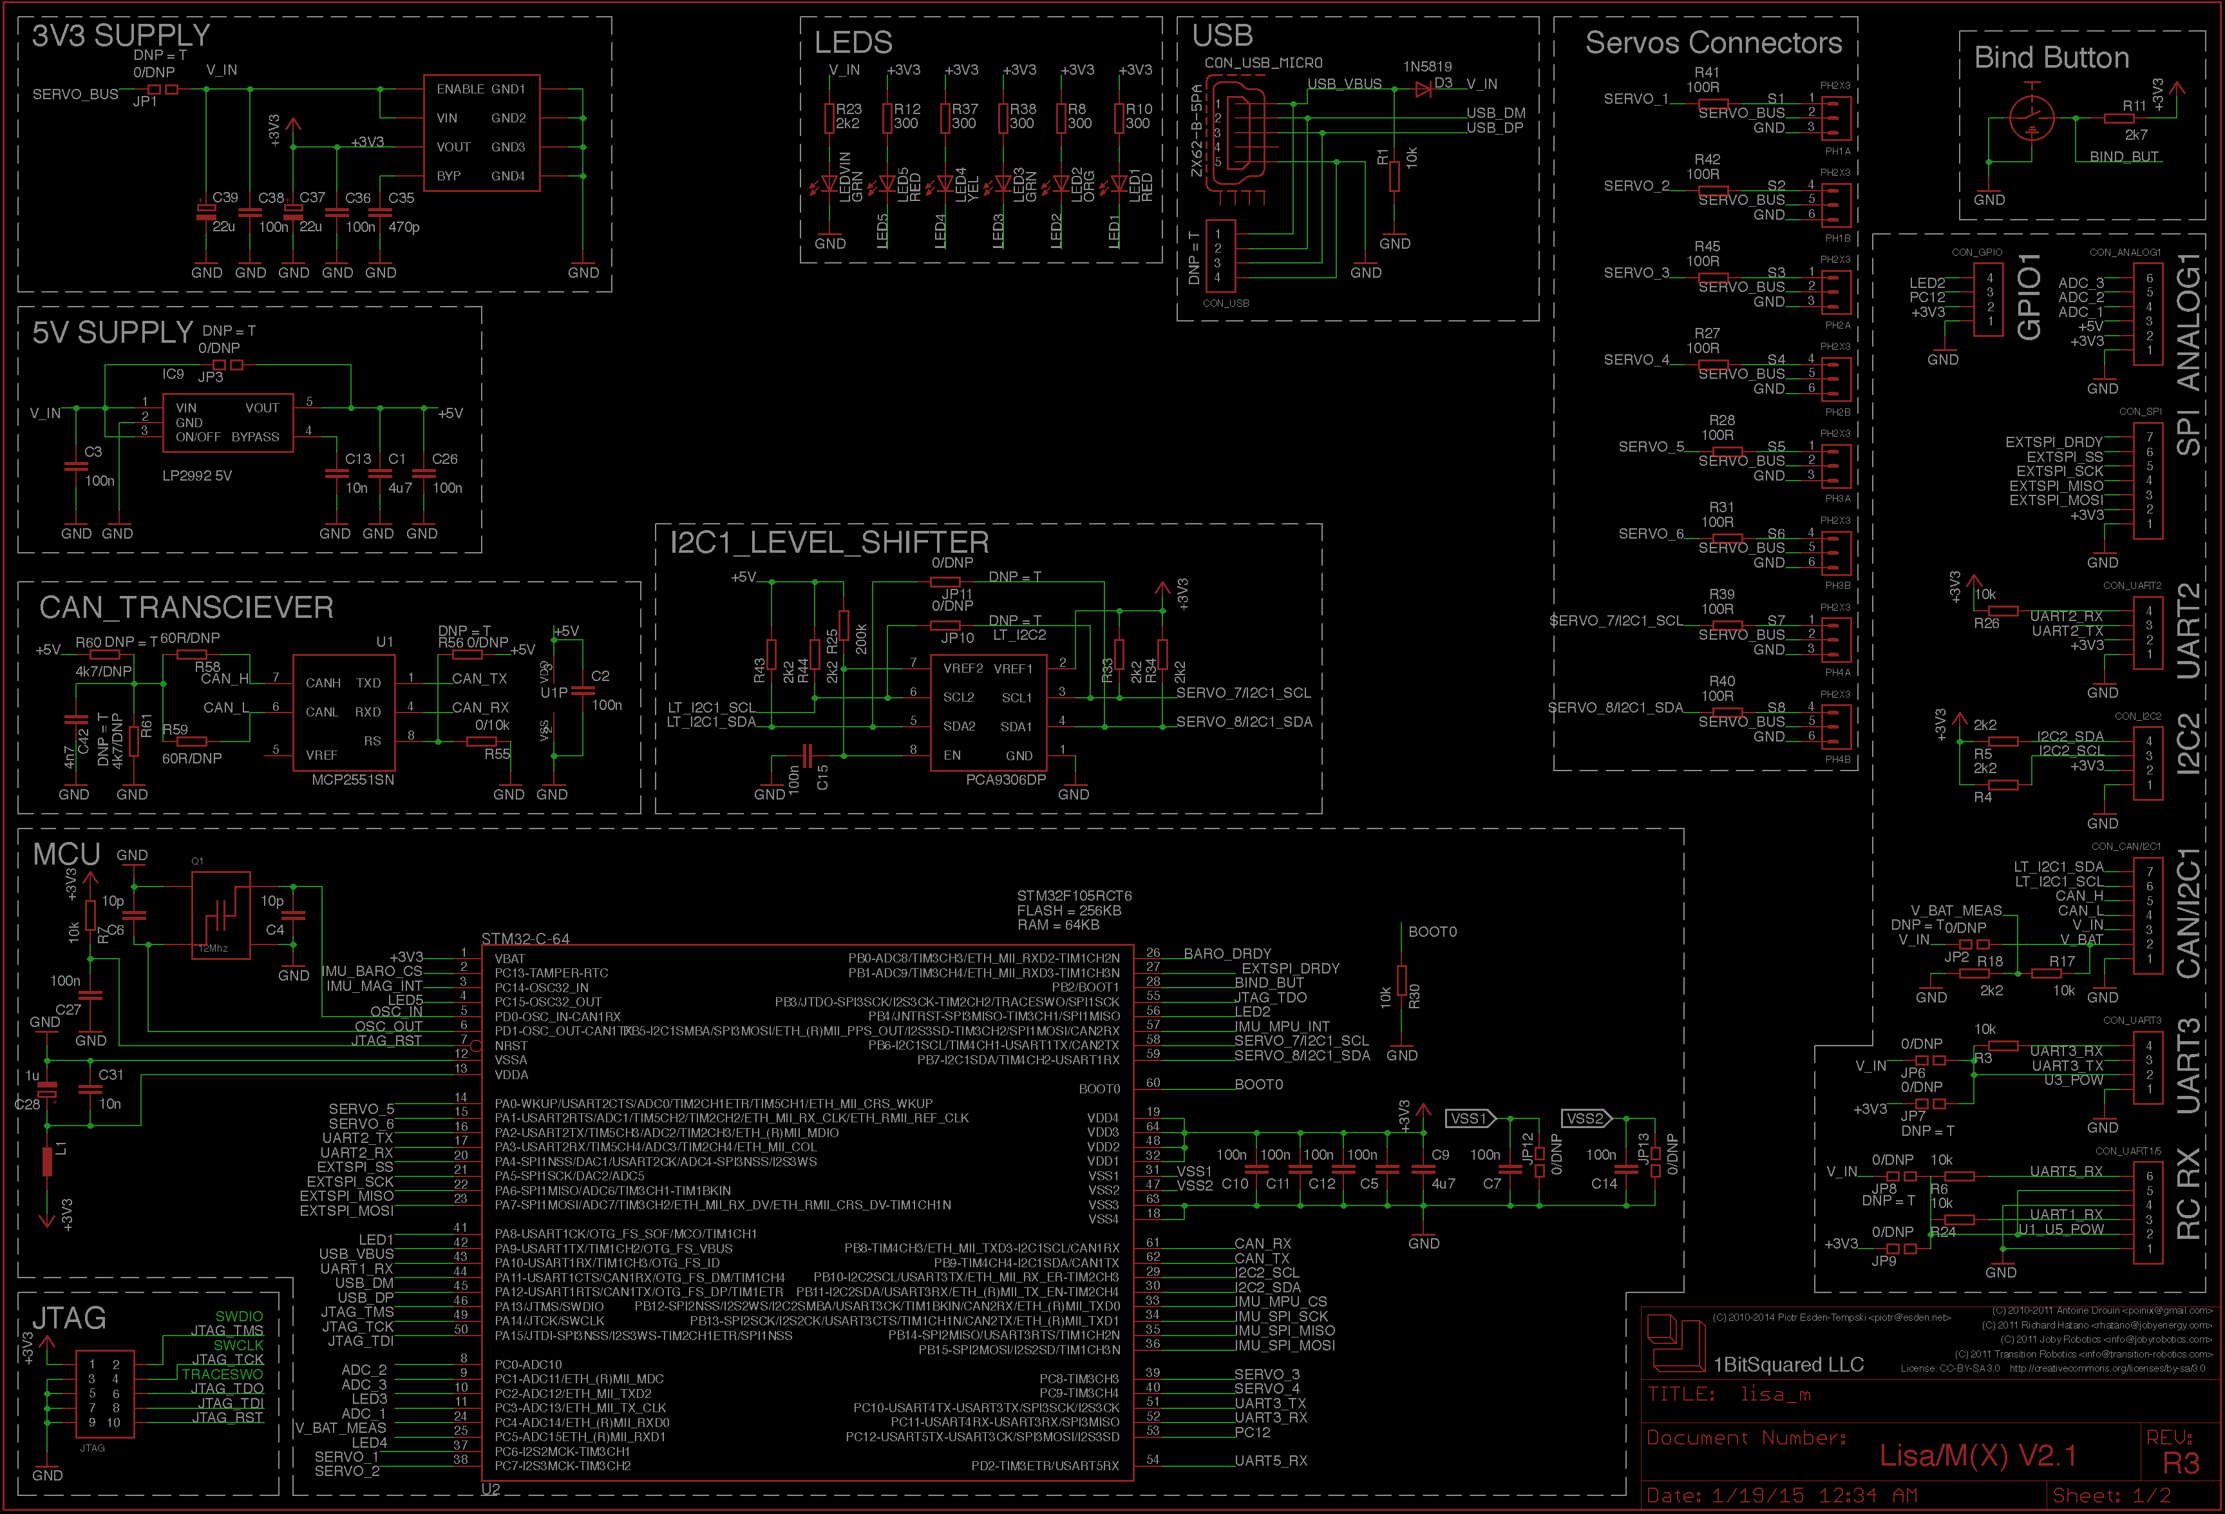Image resolution: width=2225 pixels, height=1514 pixels.
Task: Click the LEDVIN green LED symbol
Action: click(x=830, y=184)
